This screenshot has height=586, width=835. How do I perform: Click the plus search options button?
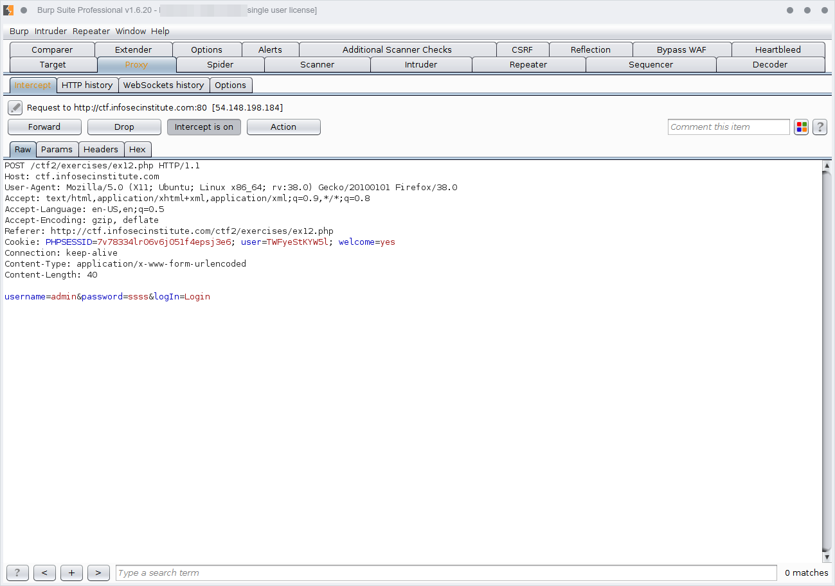(71, 573)
